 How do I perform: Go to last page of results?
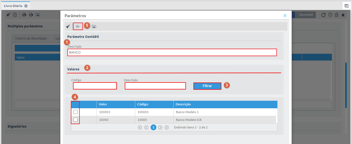(167, 127)
